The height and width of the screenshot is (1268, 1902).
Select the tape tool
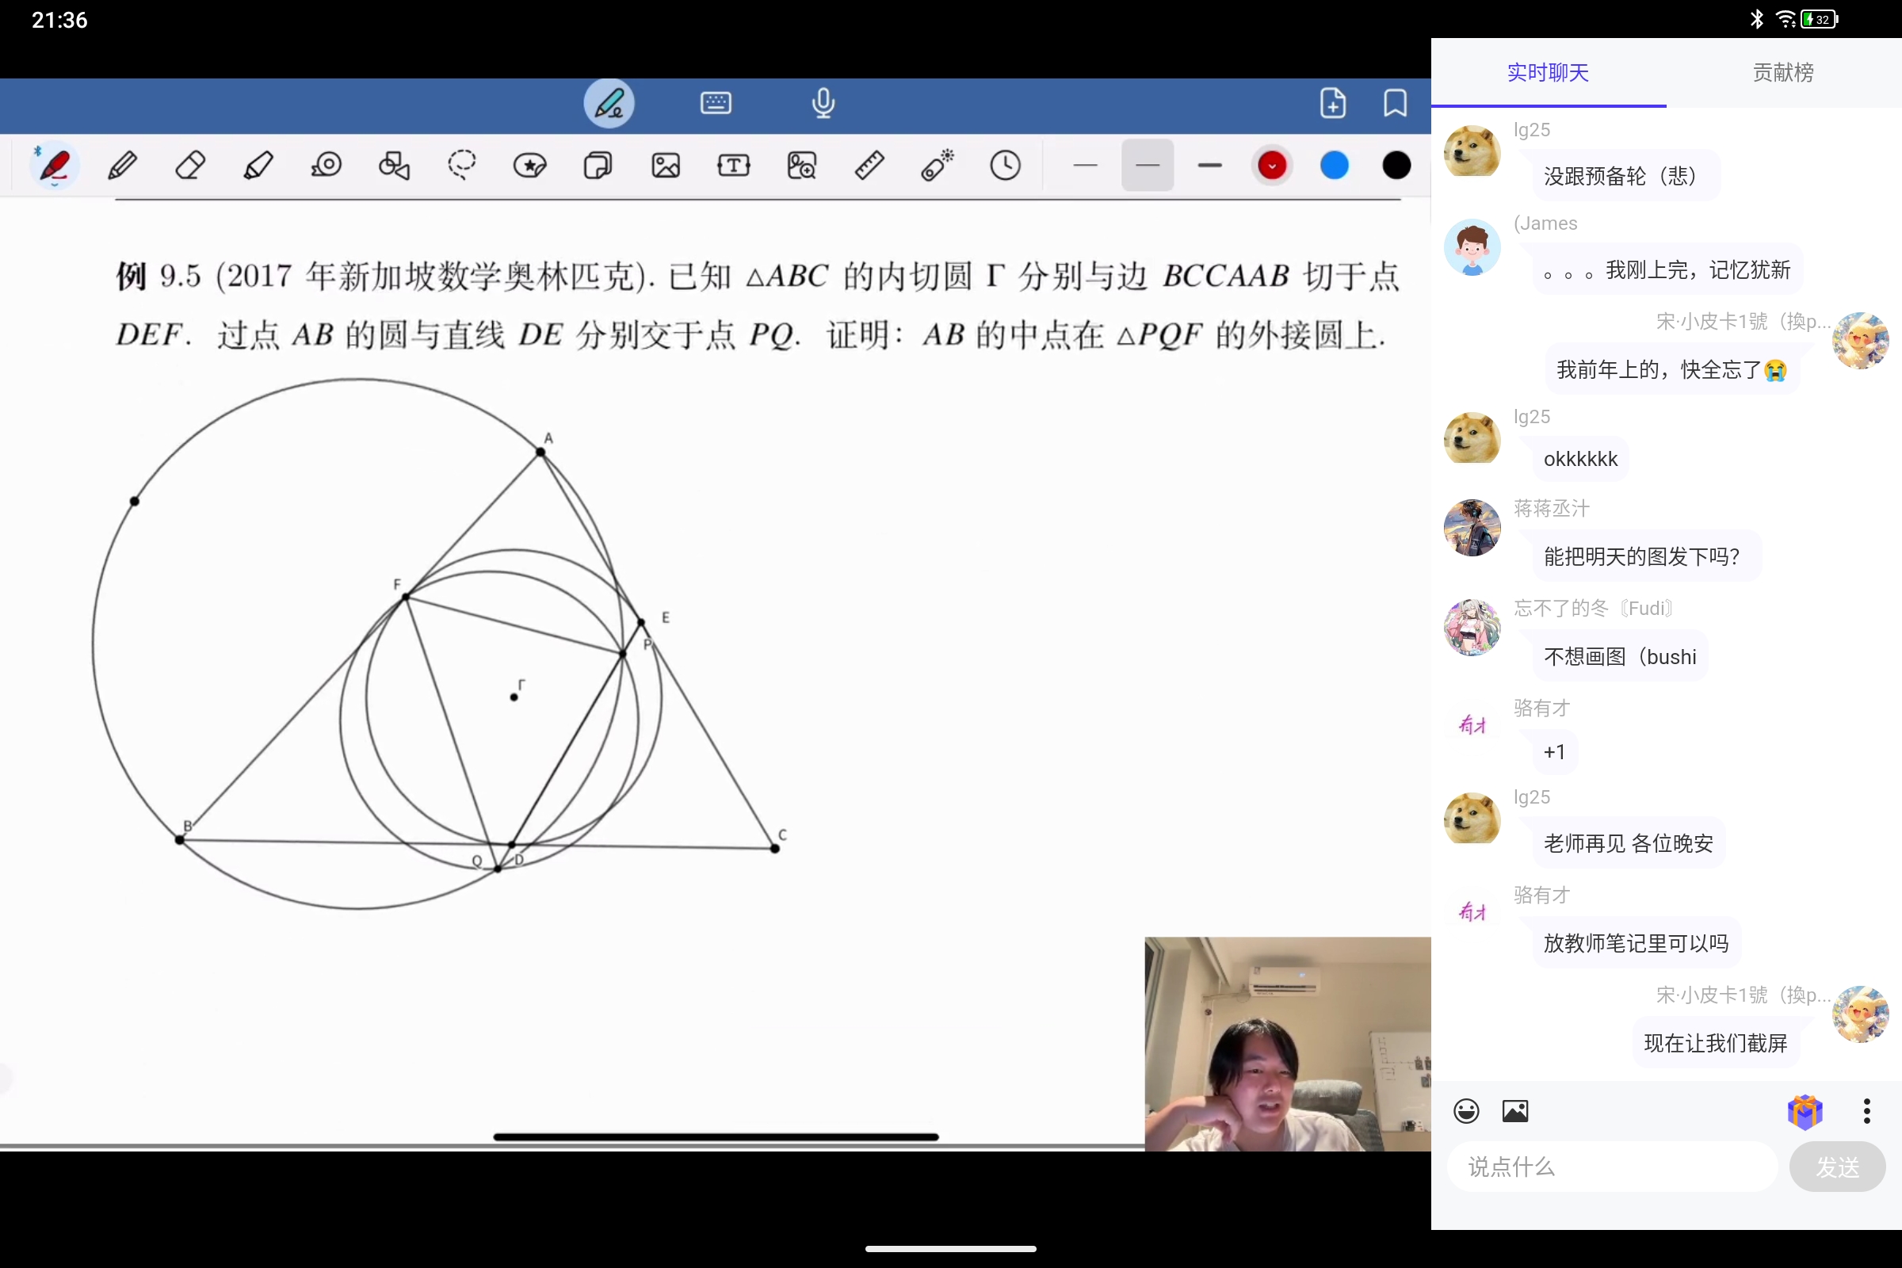point(326,166)
